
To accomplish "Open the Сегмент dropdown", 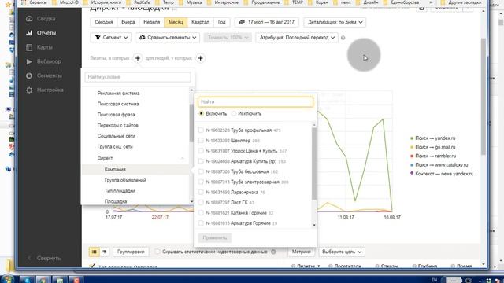I will [x=111, y=38].
